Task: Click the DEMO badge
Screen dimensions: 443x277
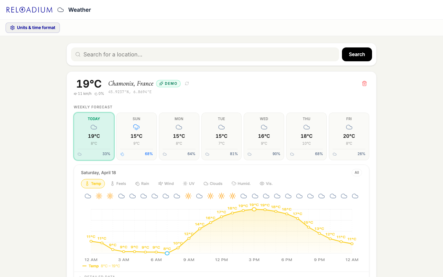Action: tap(168, 83)
